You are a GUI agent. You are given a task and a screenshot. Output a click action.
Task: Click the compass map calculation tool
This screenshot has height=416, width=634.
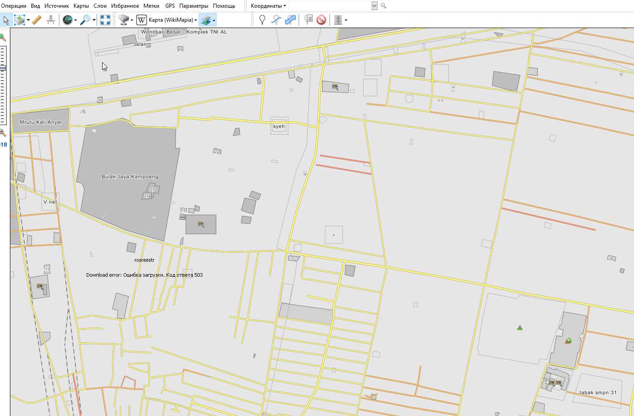(x=51, y=20)
